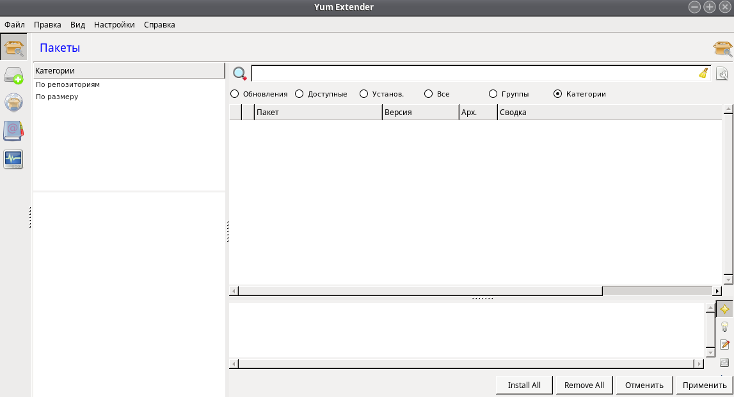Viewport: 734px width, 397px height.
Task: Select the Доступные radio button
Action: [321, 94]
